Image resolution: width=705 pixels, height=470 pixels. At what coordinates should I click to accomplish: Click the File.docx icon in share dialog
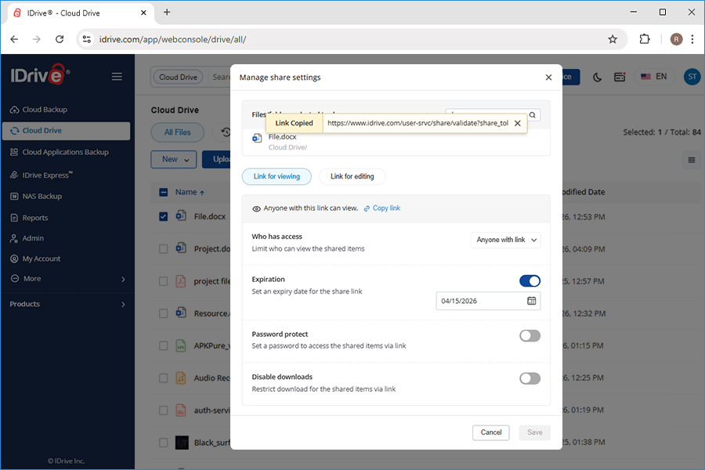point(257,139)
